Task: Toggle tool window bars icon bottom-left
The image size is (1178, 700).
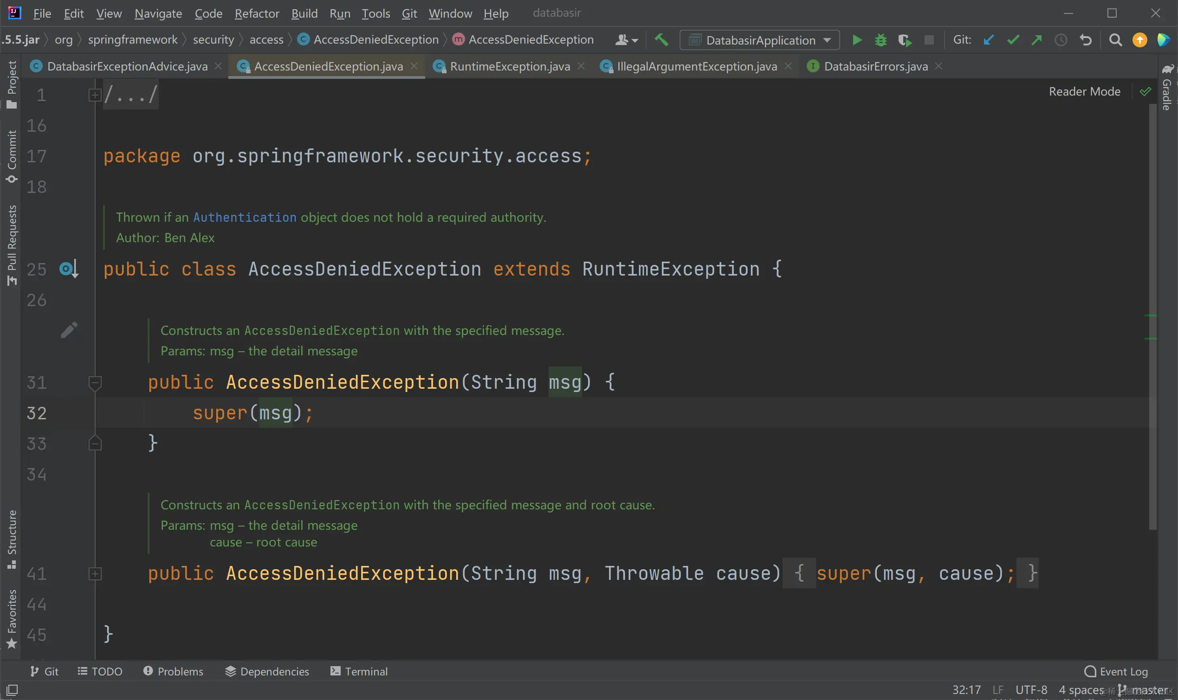Action: [12, 690]
